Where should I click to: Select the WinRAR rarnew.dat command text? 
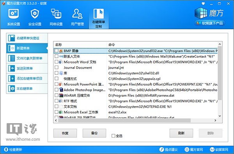click(141, 96)
